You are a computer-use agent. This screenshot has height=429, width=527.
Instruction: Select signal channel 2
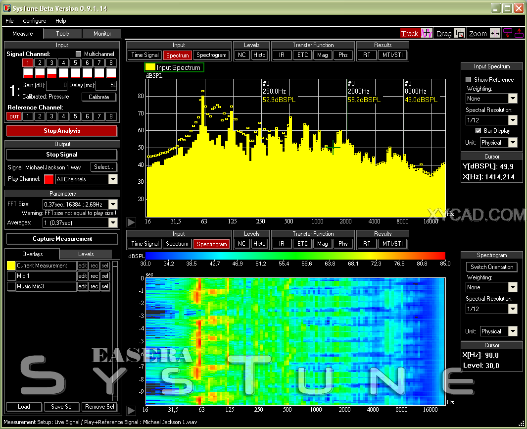[x=40, y=62]
